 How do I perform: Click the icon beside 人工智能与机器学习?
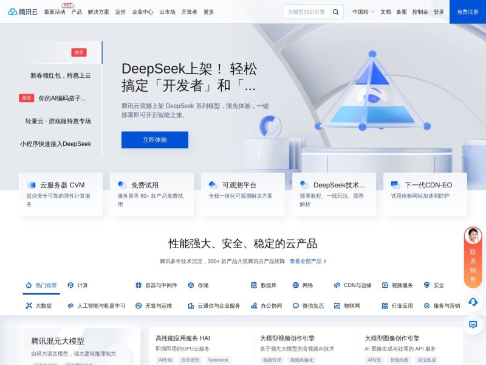click(x=70, y=306)
